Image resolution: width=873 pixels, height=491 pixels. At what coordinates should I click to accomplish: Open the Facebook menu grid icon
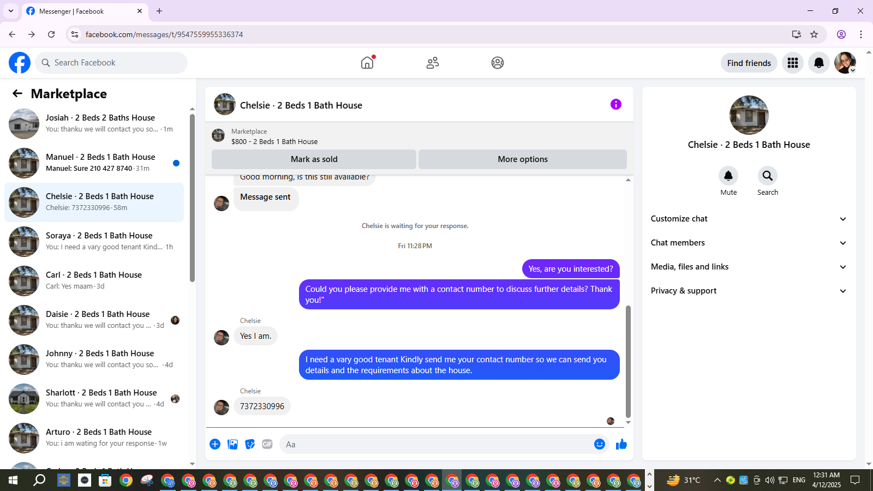point(793,63)
